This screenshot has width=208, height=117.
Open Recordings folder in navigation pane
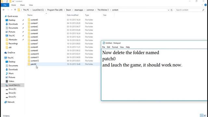tap(13, 44)
